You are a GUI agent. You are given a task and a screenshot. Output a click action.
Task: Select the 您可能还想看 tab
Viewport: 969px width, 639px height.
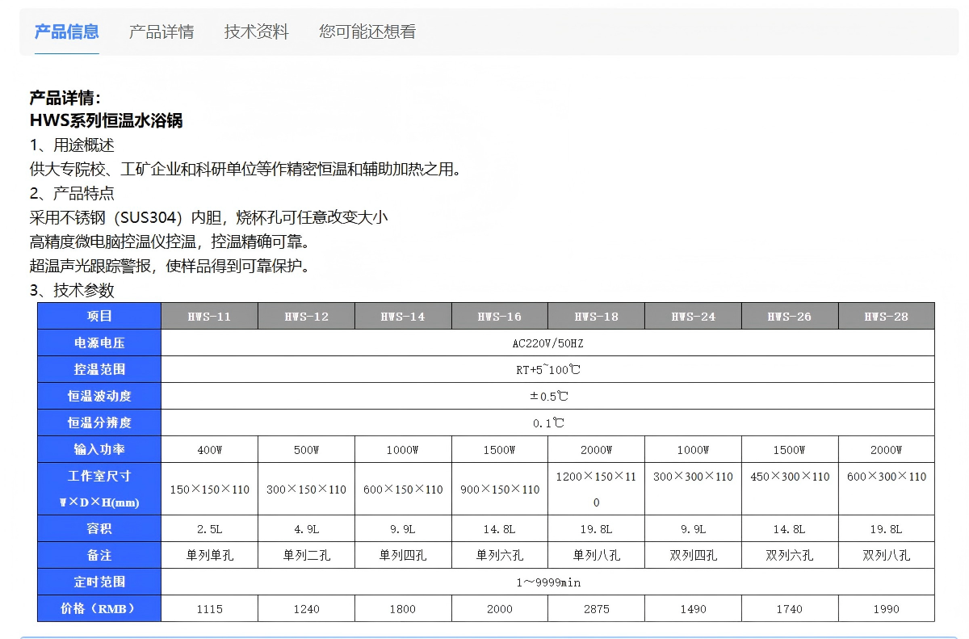(x=367, y=32)
